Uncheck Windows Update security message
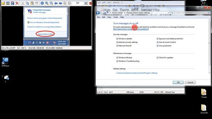The height and width of the screenshot is (119, 212). click(117, 39)
